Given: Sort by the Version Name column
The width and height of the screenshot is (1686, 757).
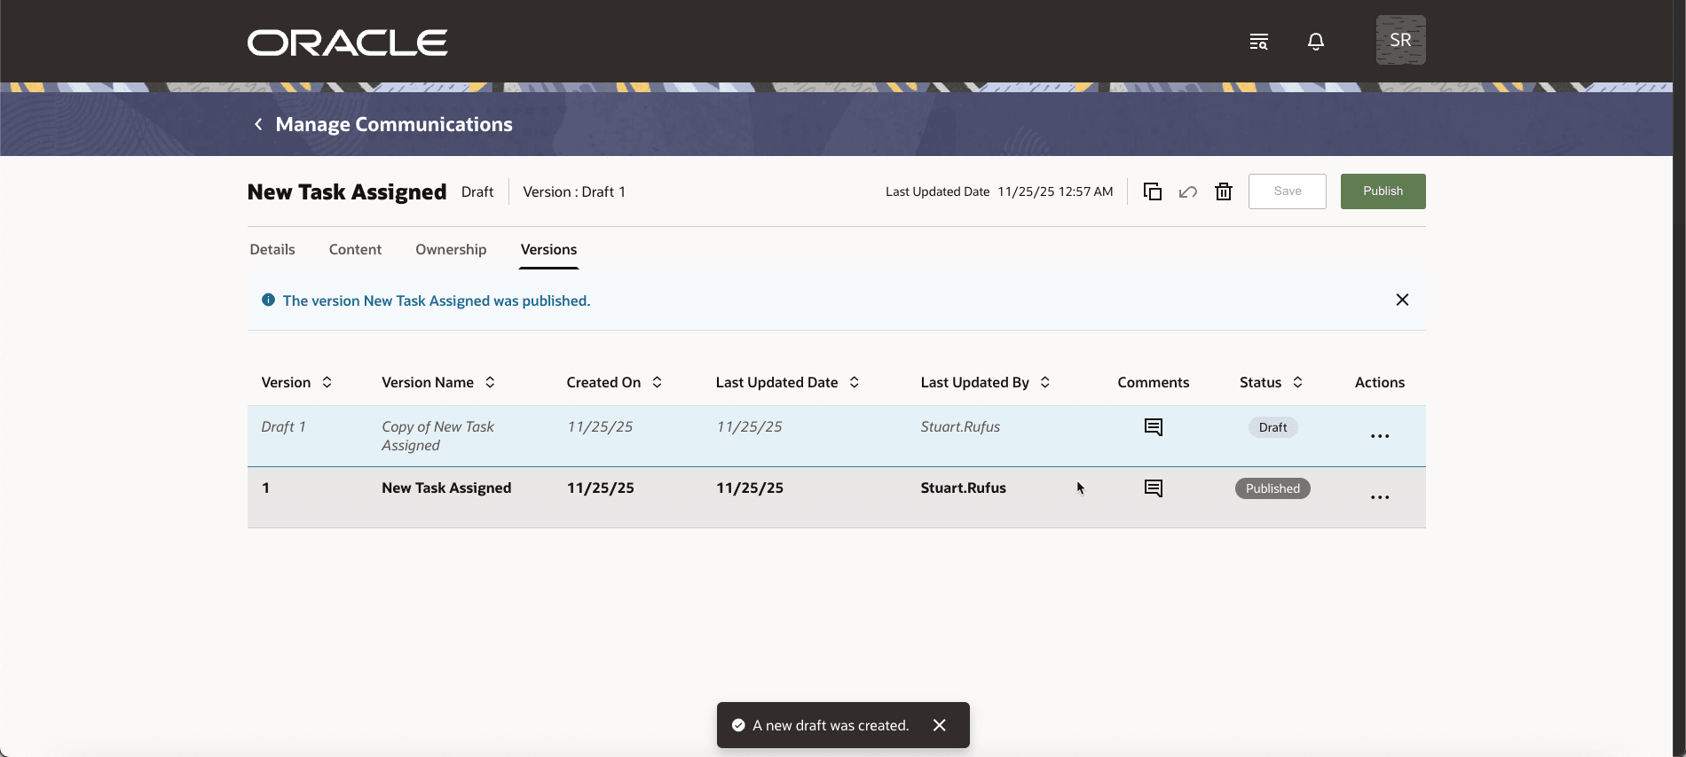Looking at the screenshot, I should coord(490,382).
